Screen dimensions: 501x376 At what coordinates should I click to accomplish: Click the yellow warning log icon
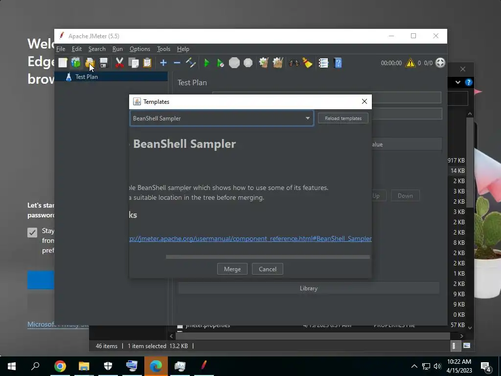[x=410, y=63]
